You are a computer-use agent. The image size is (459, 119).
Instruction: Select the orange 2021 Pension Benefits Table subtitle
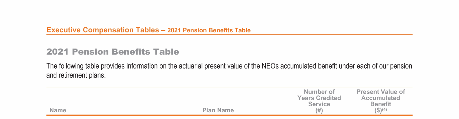(x=209, y=30)
